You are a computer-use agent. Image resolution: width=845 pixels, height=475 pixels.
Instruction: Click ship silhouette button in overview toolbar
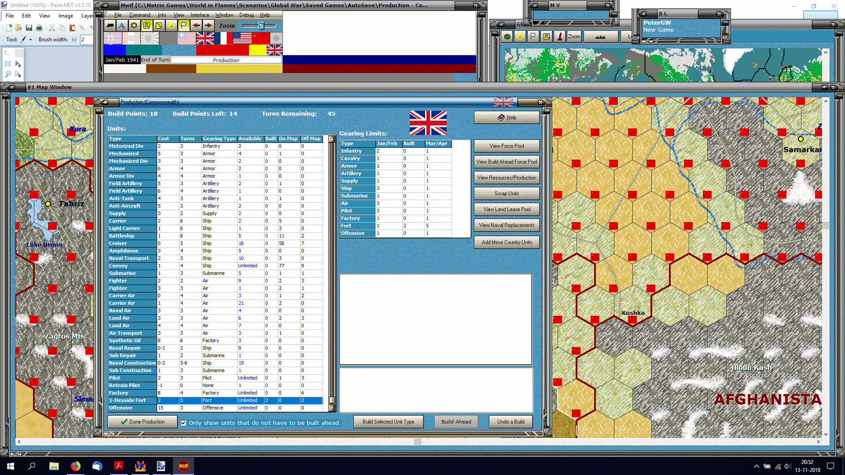point(600,37)
